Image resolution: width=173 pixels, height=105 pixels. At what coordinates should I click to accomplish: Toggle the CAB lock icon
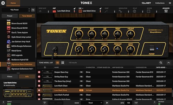click(x=101, y=8)
